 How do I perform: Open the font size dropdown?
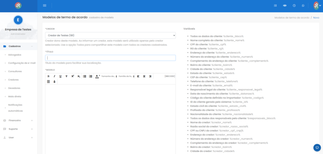point(109,76)
